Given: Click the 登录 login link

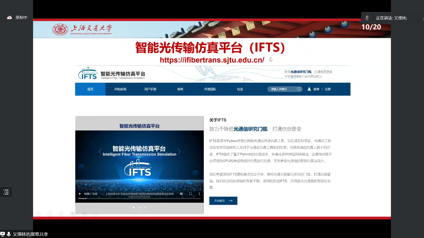Looking at the screenshot, I should 316,89.
